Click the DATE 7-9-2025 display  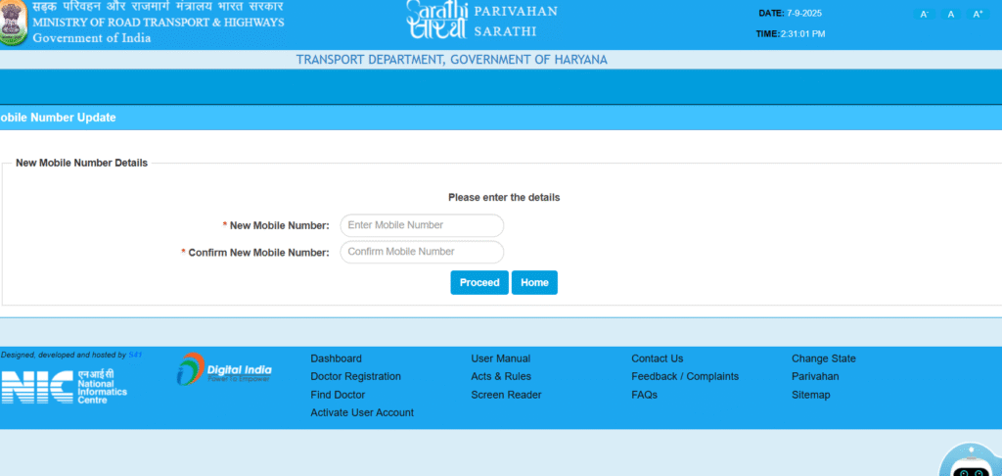point(791,13)
